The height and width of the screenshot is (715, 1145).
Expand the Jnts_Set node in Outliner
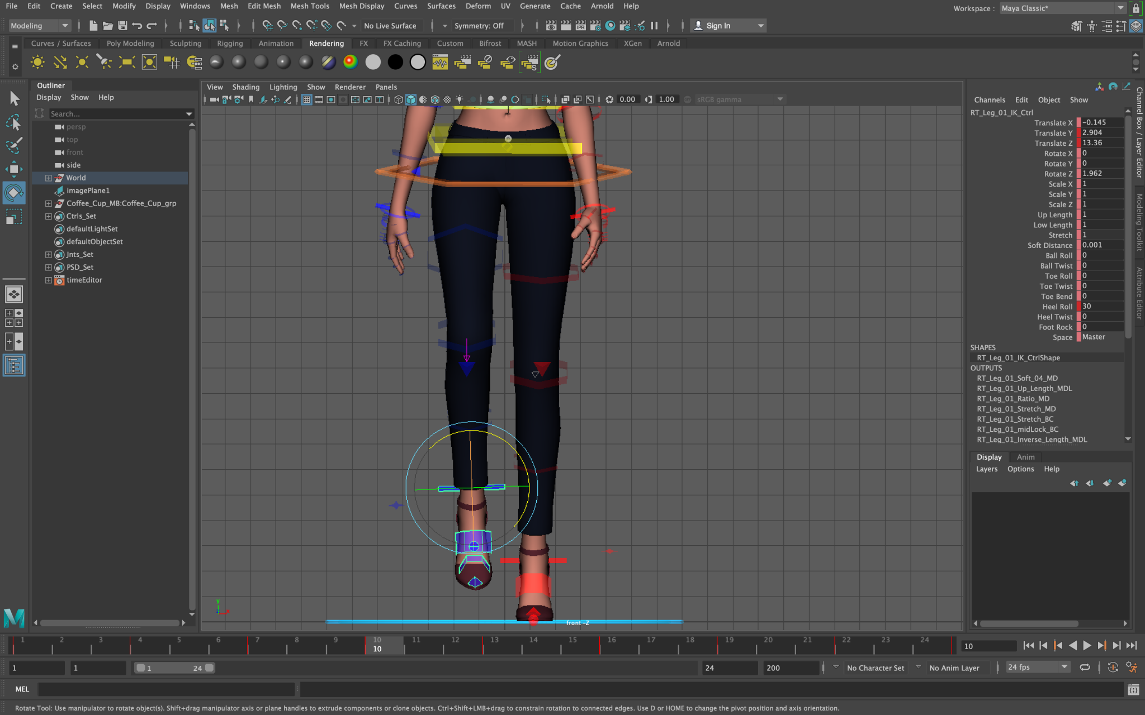click(x=48, y=254)
